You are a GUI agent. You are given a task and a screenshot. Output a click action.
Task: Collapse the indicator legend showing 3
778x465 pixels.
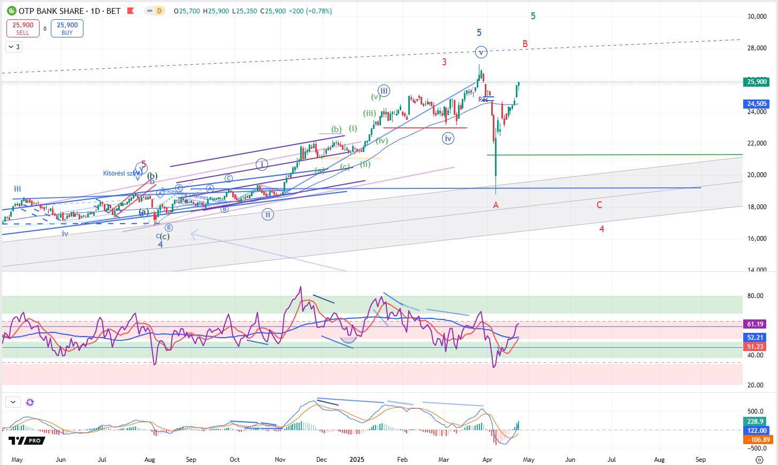[x=14, y=47]
